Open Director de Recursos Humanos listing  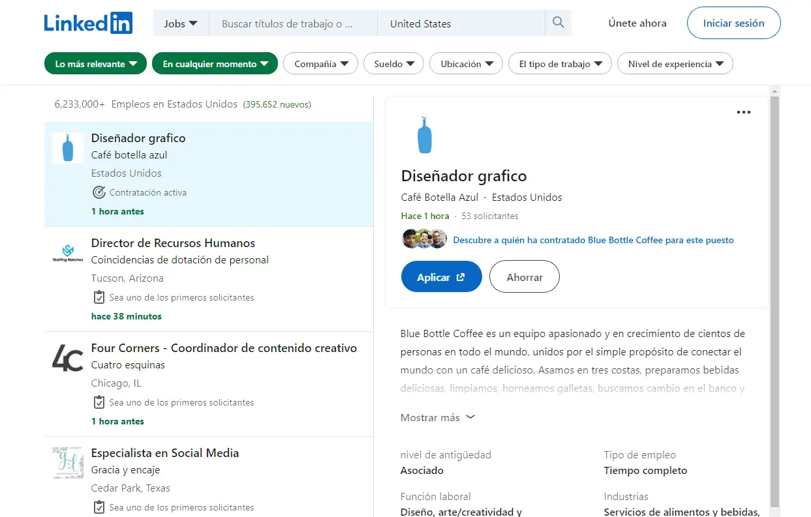click(173, 243)
